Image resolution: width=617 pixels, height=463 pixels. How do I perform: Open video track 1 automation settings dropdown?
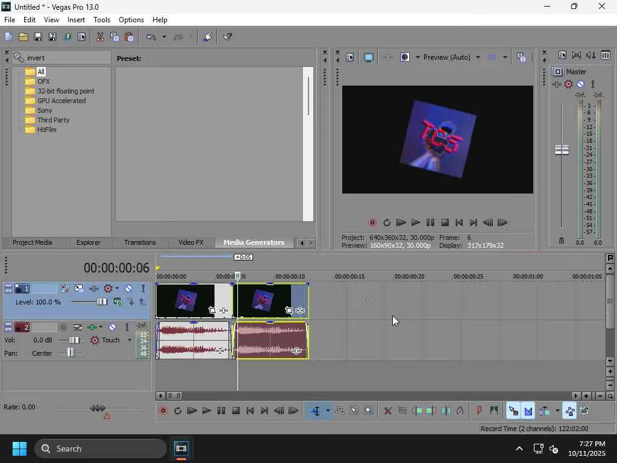click(117, 289)
